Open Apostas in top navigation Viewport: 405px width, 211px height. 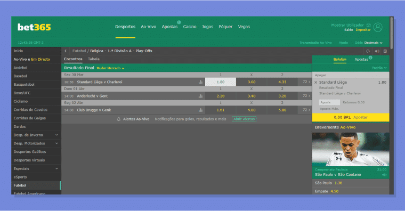click(x=169, y=27)
